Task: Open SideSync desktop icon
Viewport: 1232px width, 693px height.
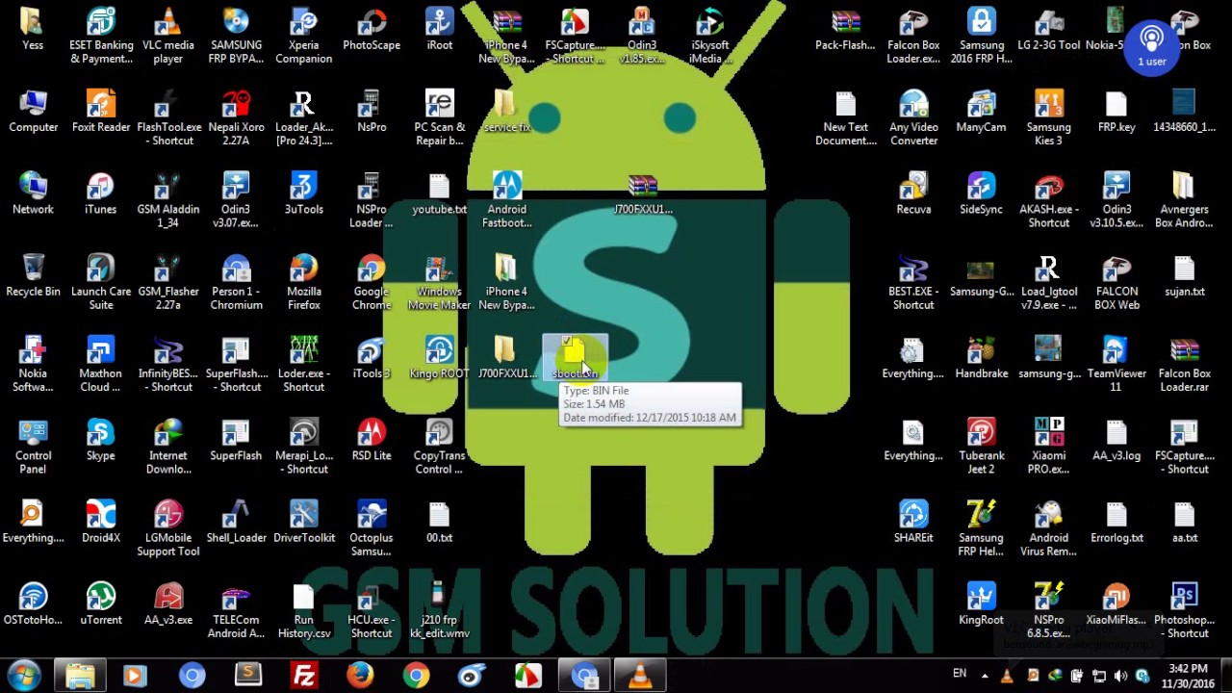Action: 981,192
